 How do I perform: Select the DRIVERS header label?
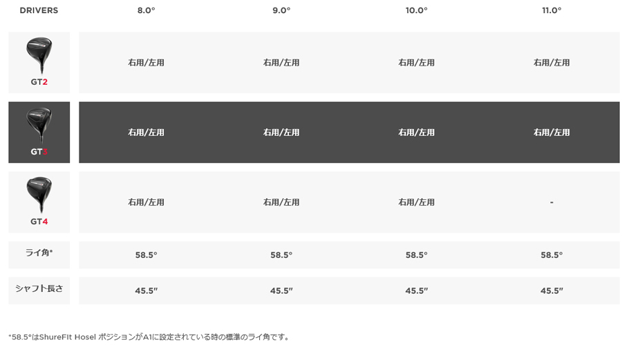[x=39, y=10]
